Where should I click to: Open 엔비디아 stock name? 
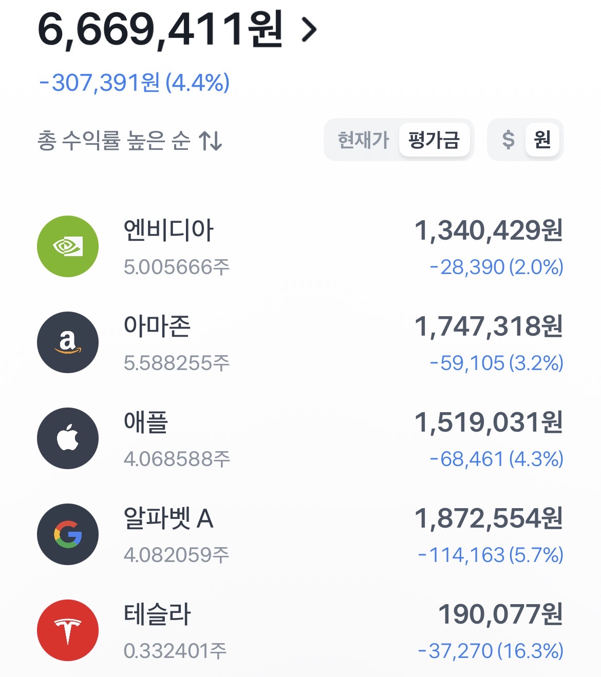point(168,230)
